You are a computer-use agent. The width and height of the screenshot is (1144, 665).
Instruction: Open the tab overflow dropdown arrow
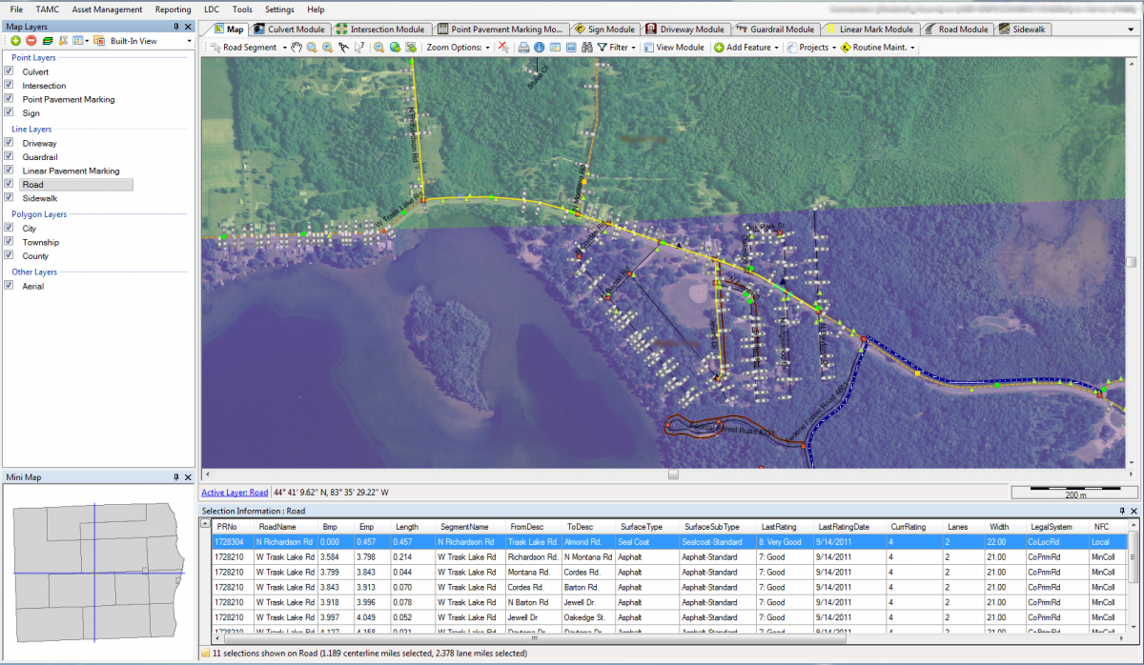(x=1132, y=30)
